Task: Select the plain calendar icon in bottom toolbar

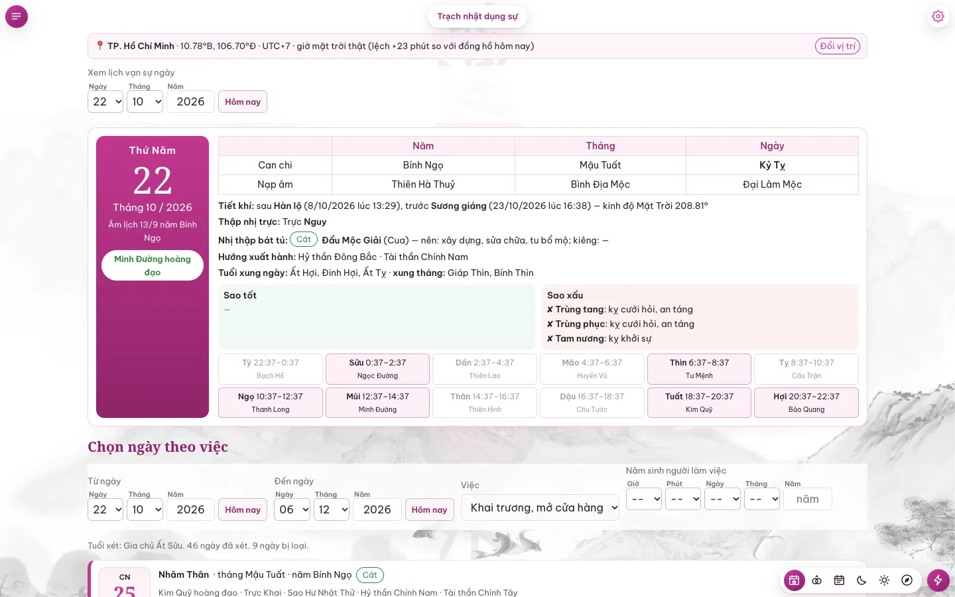Action: (x=840, y=580)
